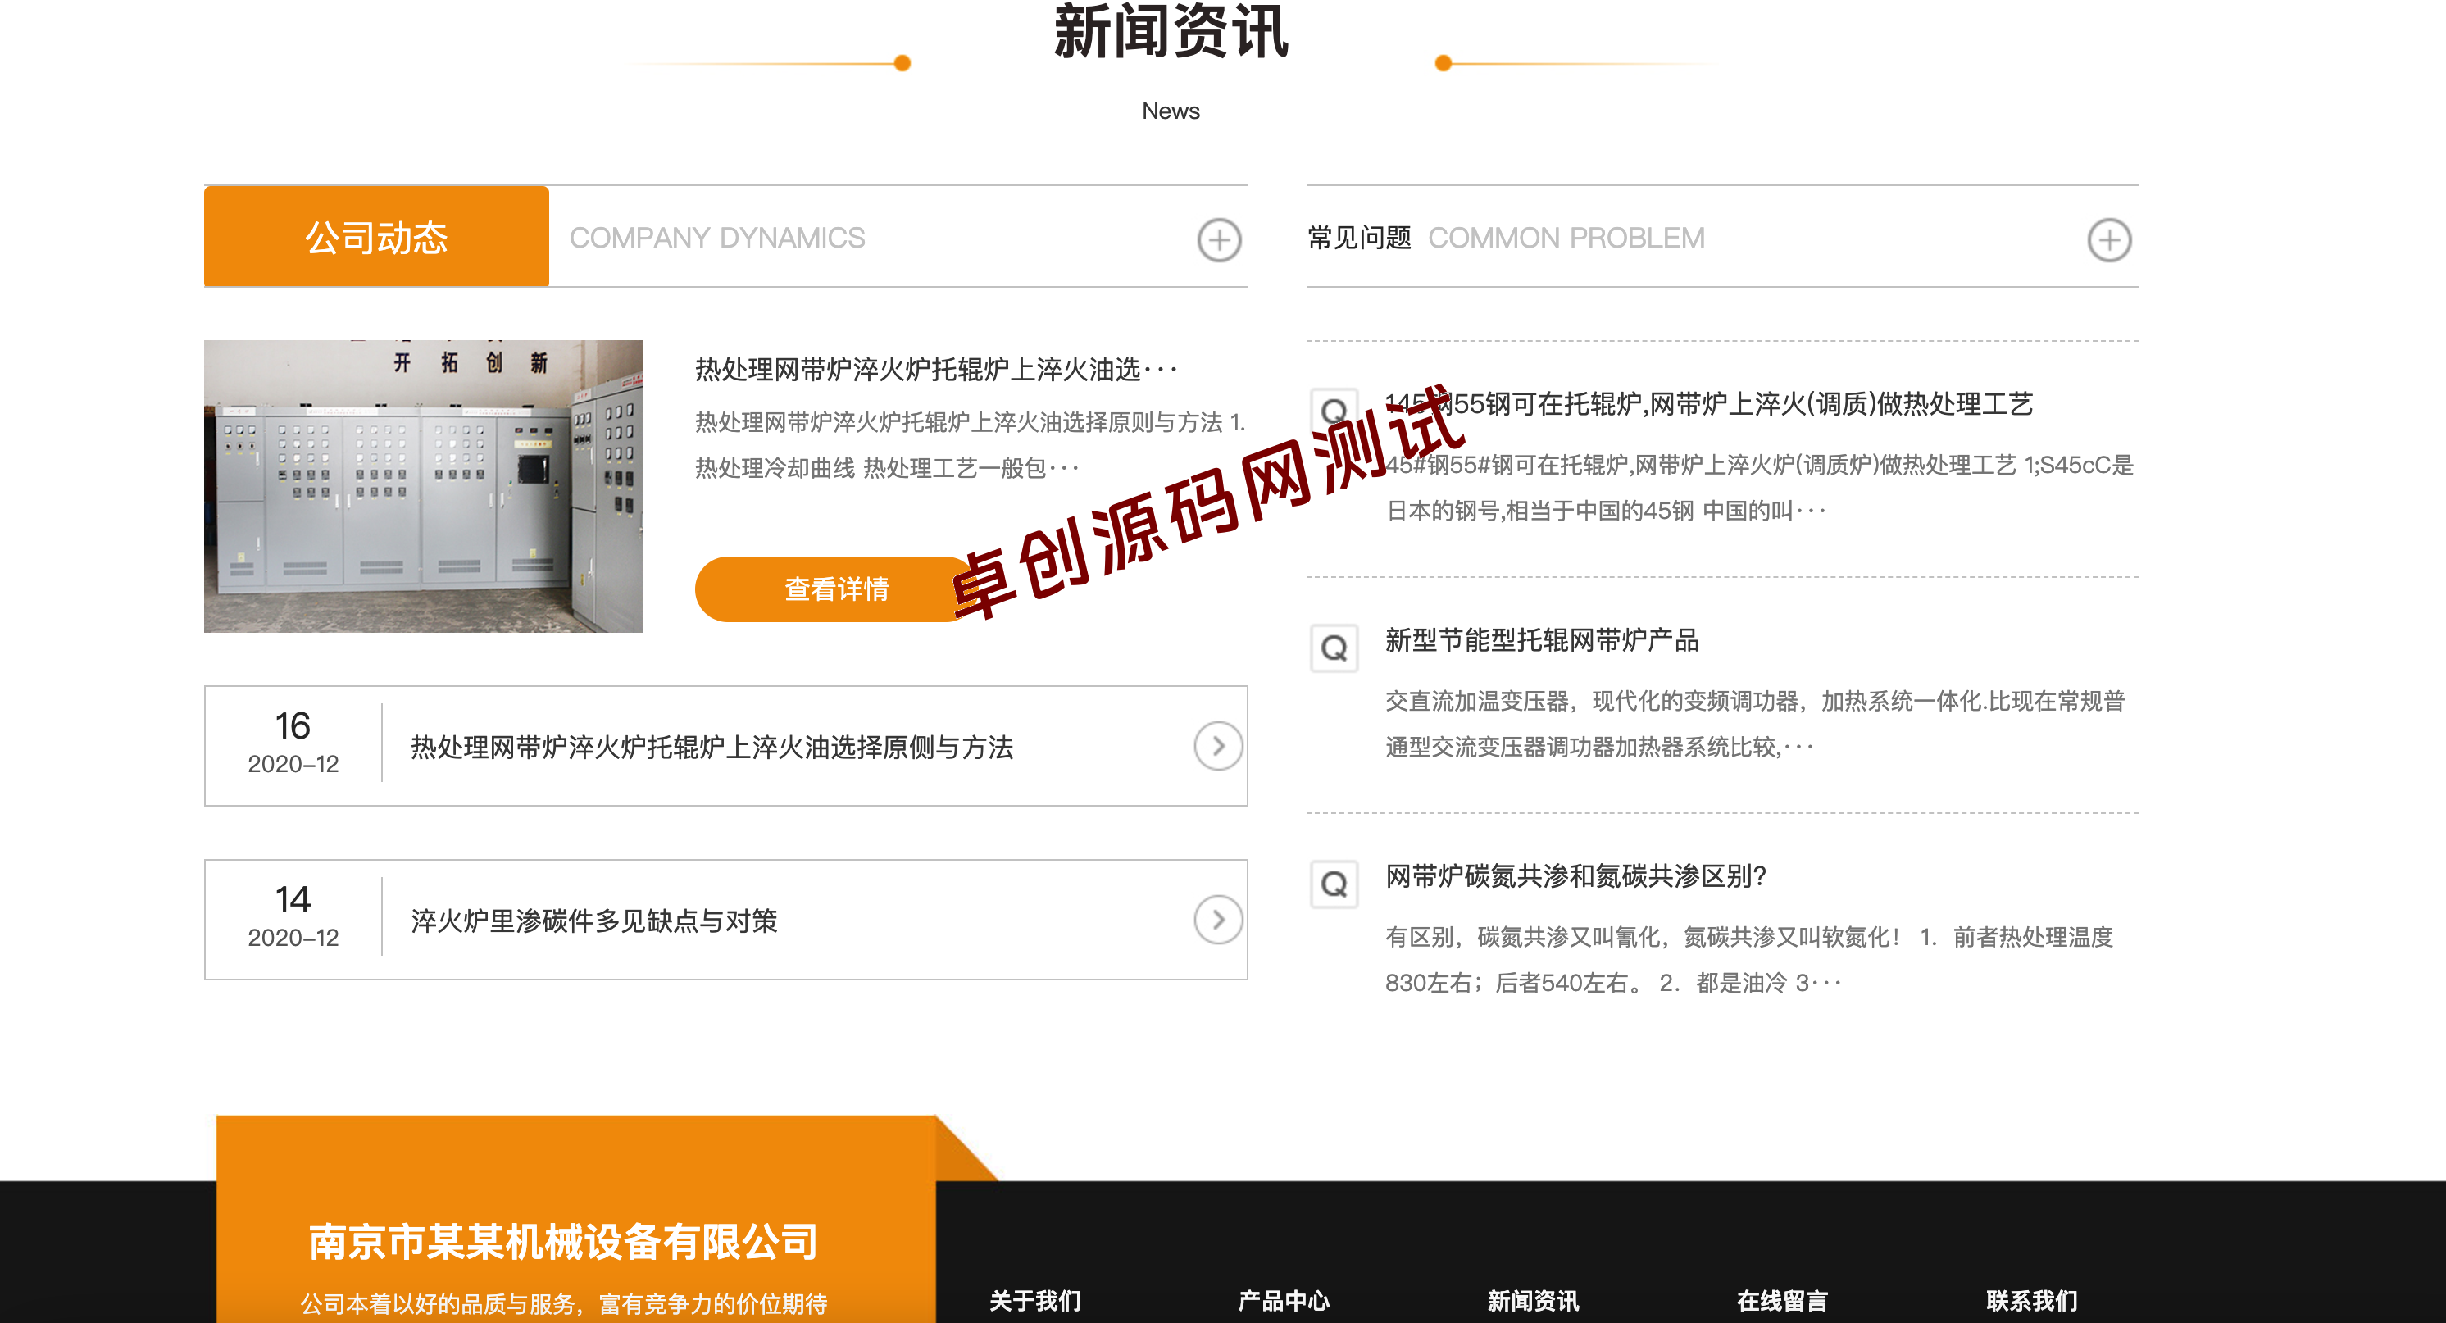2446x1323 pixels.
Task: Open news 淬火炉里渗碳件多见缺点与对策
Action: [593, 921]
